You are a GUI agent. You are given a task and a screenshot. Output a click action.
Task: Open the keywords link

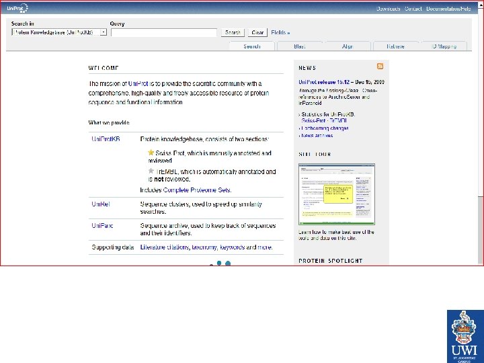click(x=232, y=247)
